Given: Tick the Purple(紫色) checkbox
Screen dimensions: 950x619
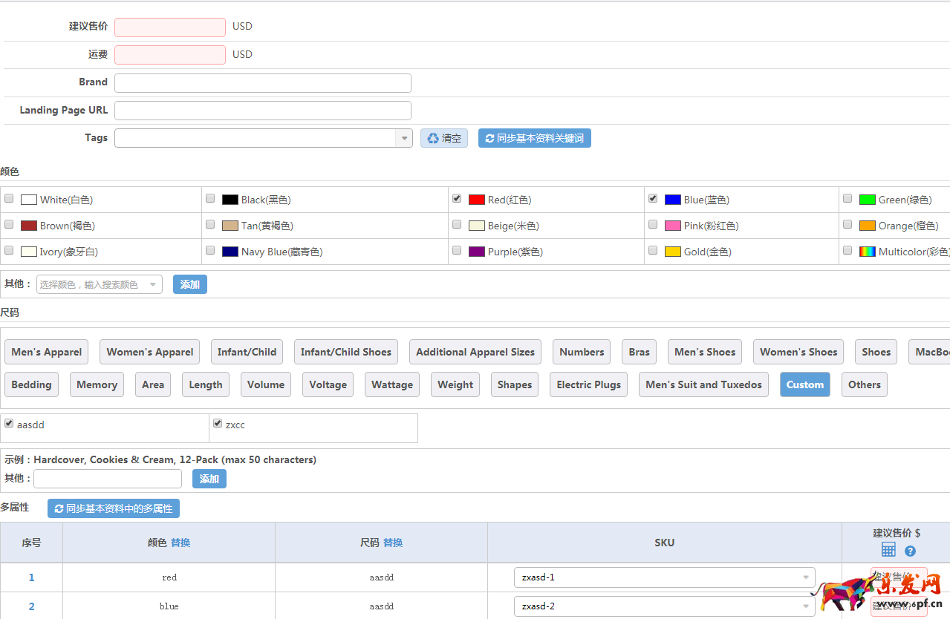Looking at the screenshot, I should pyautogui.click(x=457, y=251).
